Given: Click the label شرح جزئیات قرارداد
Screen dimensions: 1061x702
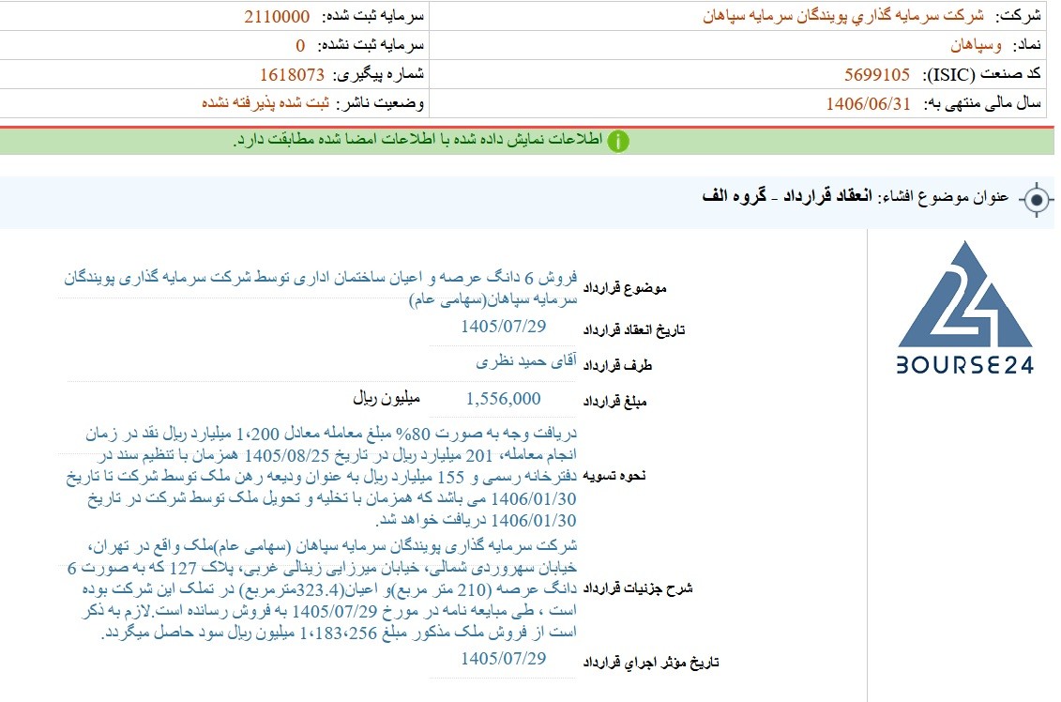Looking at the screenshot, I should click(x=637, y=588).
